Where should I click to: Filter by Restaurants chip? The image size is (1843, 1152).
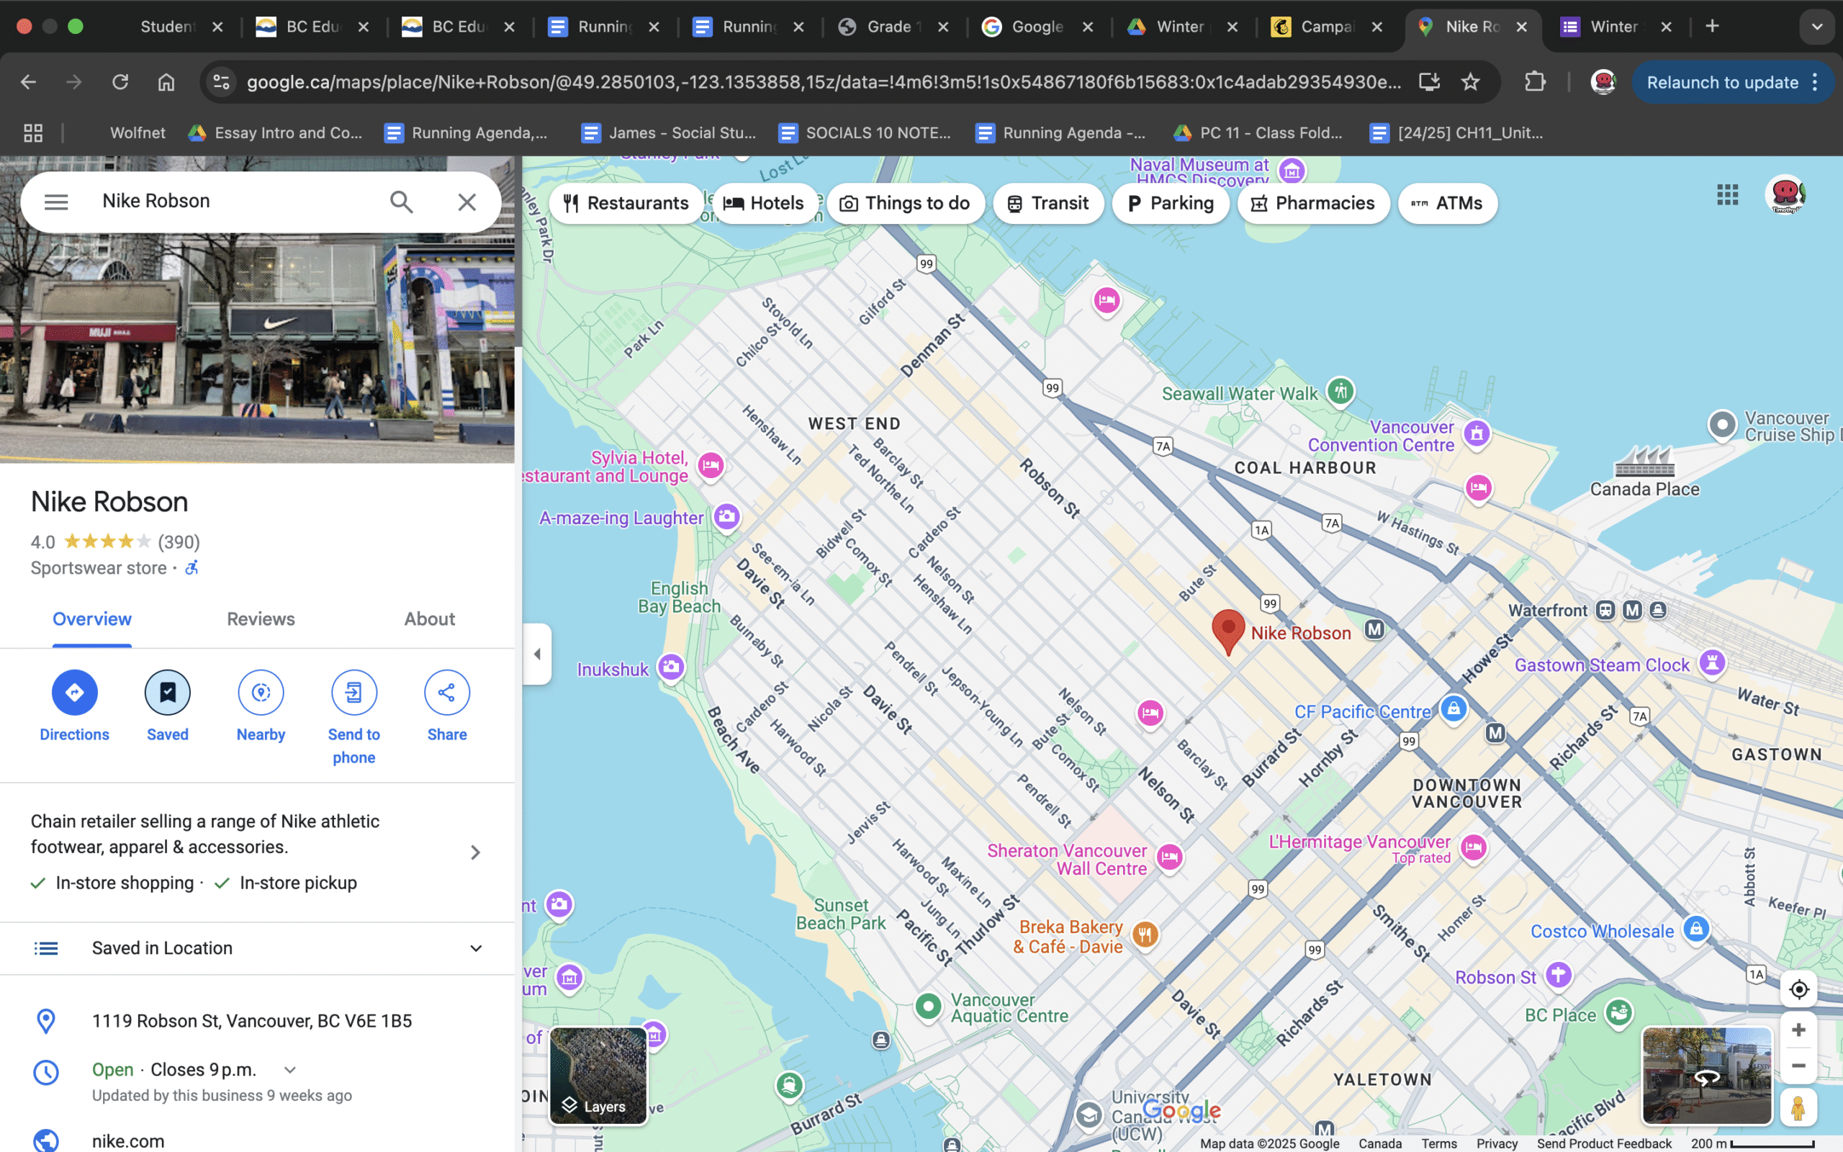625,204
